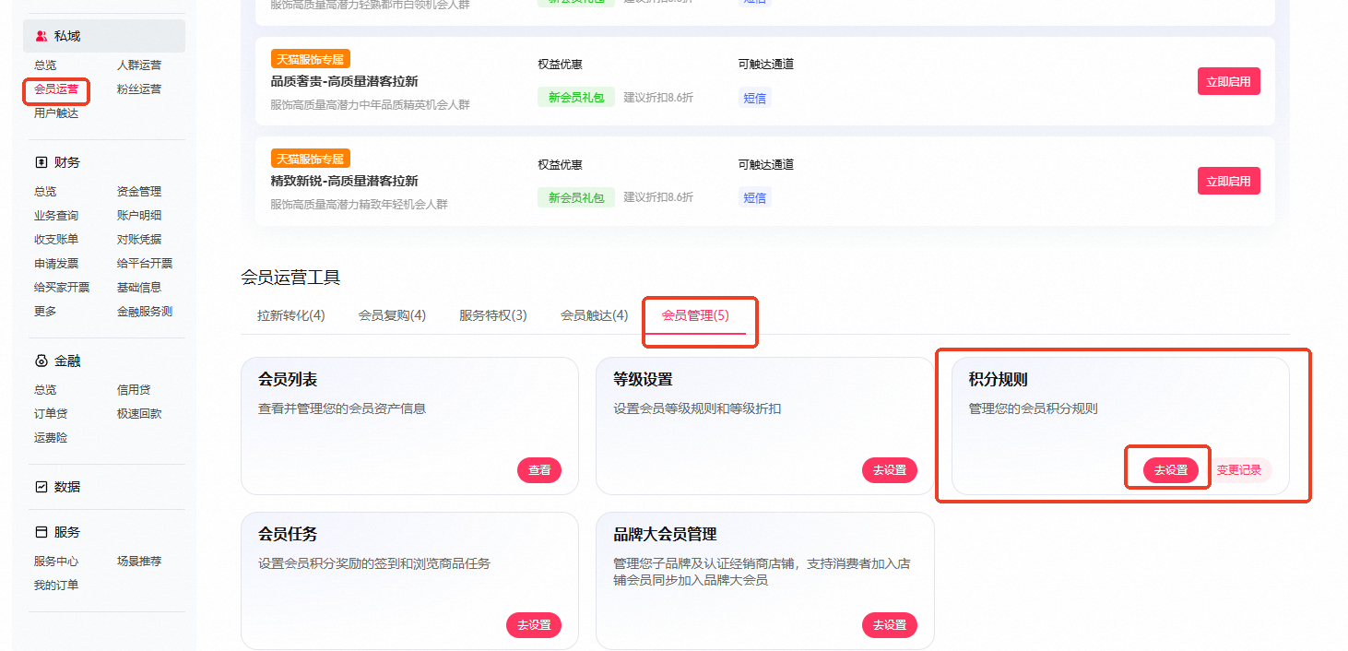Screen dimensions: 1348x651
Task: Open 运费险
Action: pyautogui.click(x=51, y=438)
